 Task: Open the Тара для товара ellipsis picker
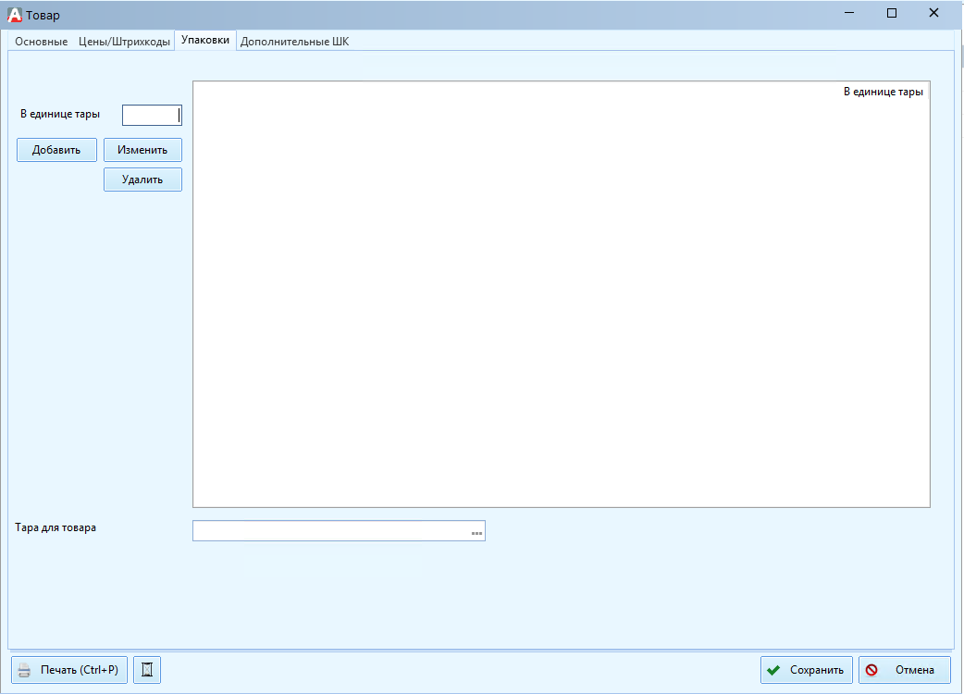[x=476, y=532]
